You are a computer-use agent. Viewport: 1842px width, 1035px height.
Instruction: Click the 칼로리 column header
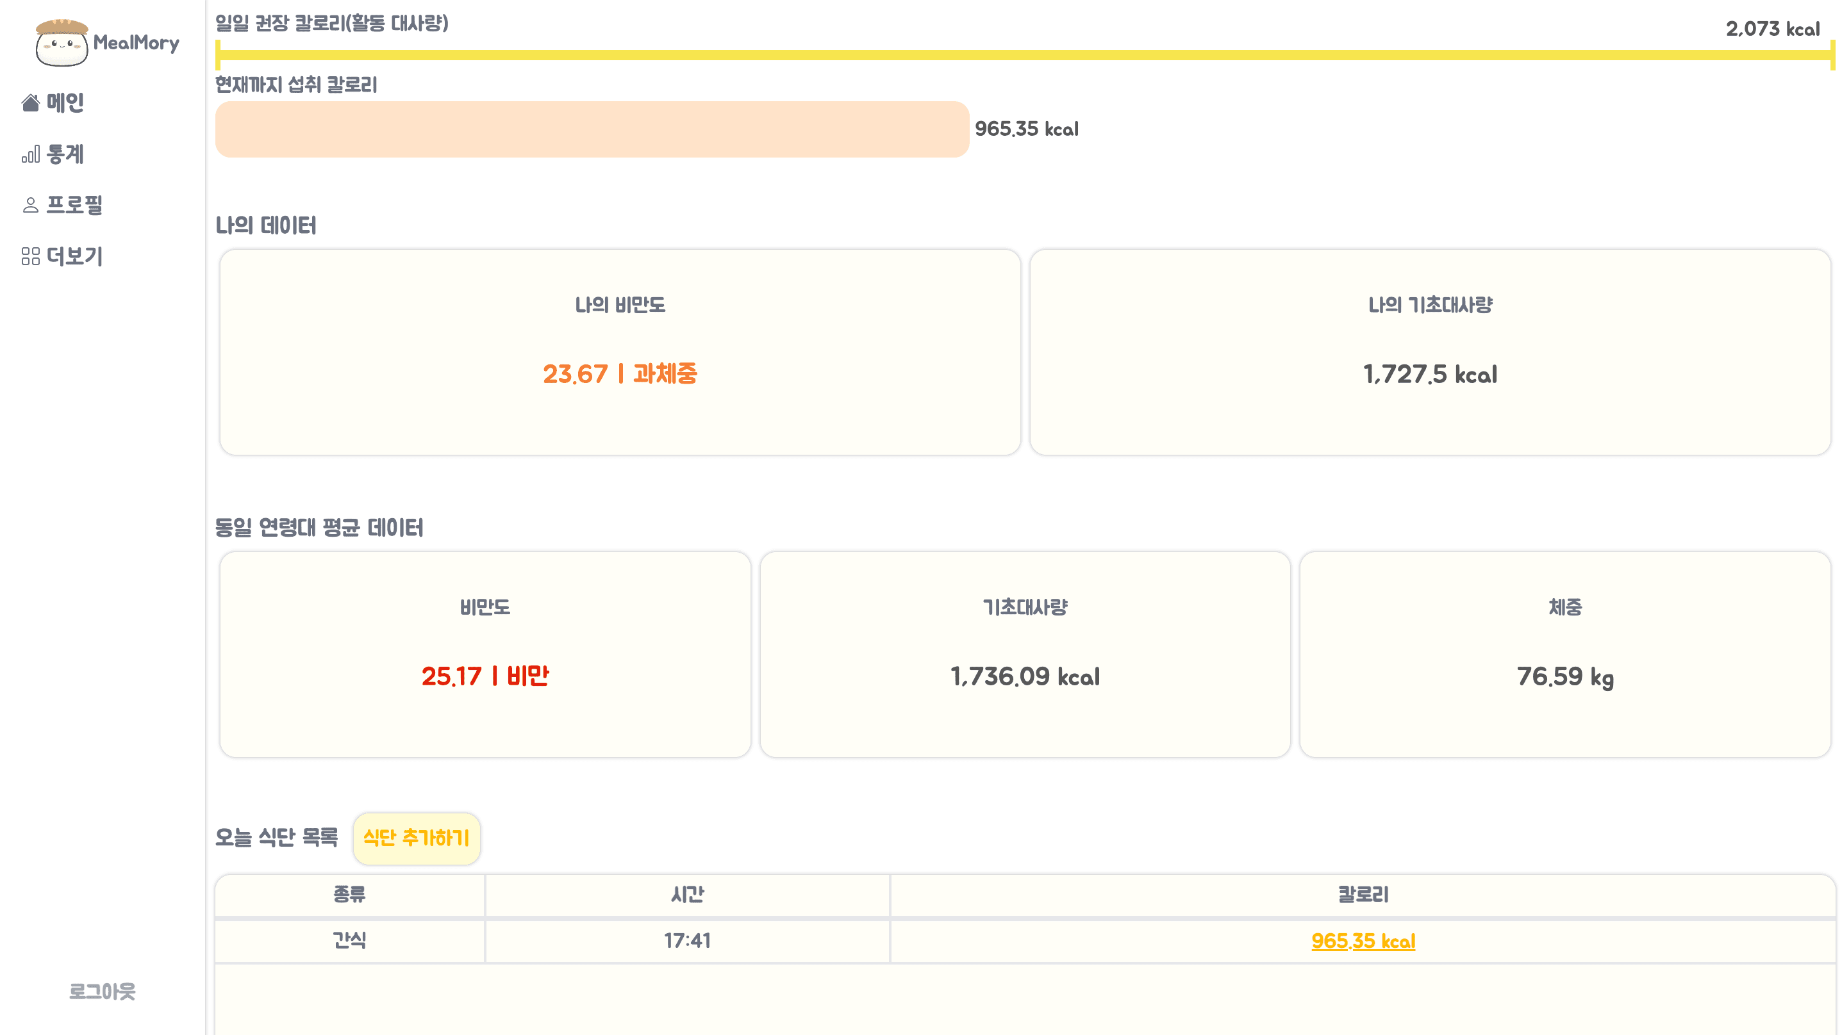click(x=1363, y=894)
